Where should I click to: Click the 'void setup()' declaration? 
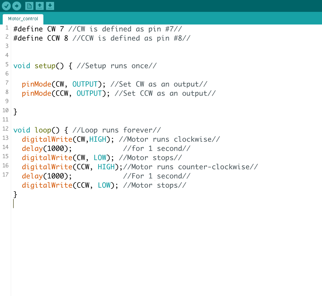[39, 66]
